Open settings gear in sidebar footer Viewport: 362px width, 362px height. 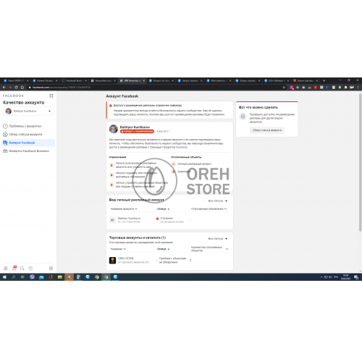[x=6, y=268]
